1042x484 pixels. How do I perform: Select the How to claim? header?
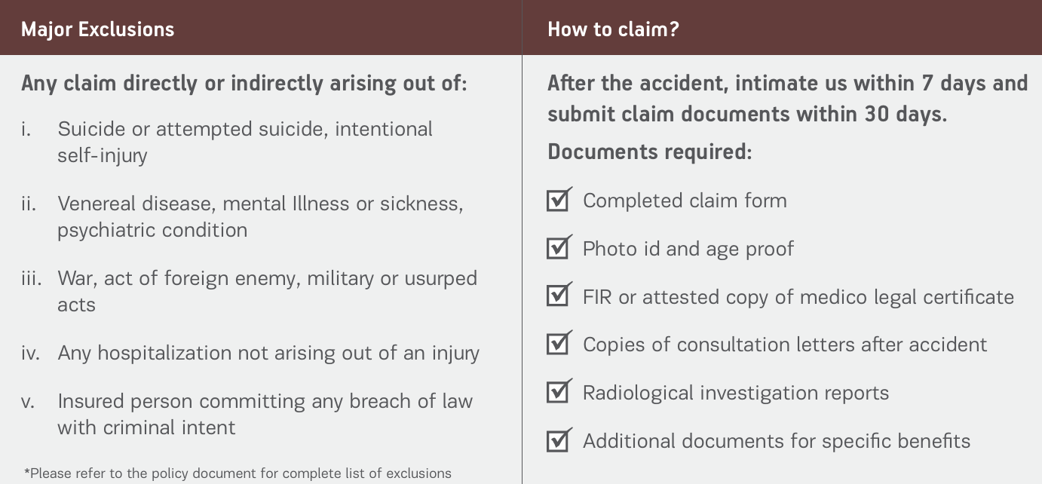click(x=613, y=29)
